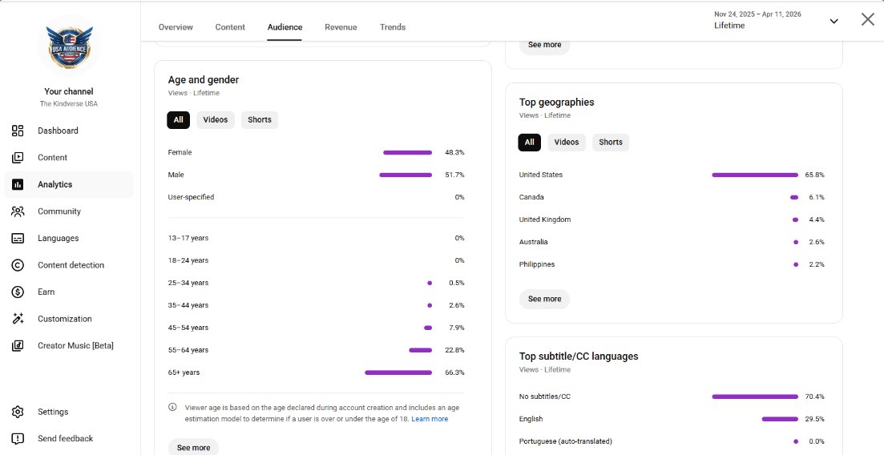Image resolution: width=884 pixels, height=455 pixels.
Task: Click the 55–64 years purple bar
Action: [x=421, y=351]
